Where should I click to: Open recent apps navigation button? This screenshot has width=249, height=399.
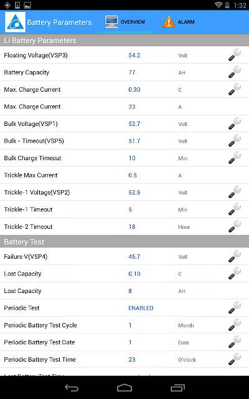[x=177, y=388]
